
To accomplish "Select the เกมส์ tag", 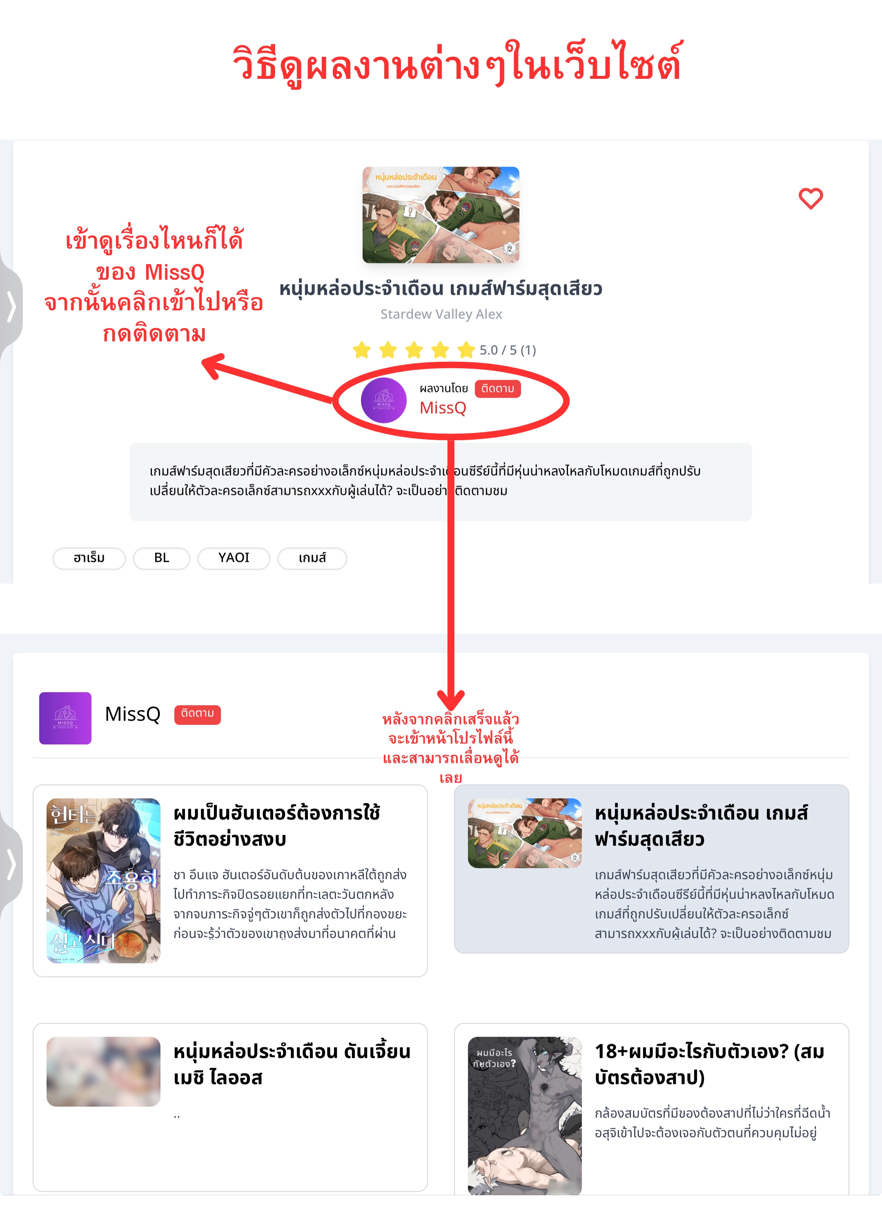I will (x=312, y=558).
